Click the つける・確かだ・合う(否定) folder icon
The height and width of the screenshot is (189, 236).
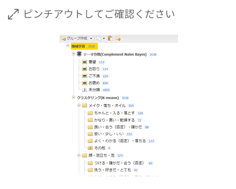(x=90, y=163)
